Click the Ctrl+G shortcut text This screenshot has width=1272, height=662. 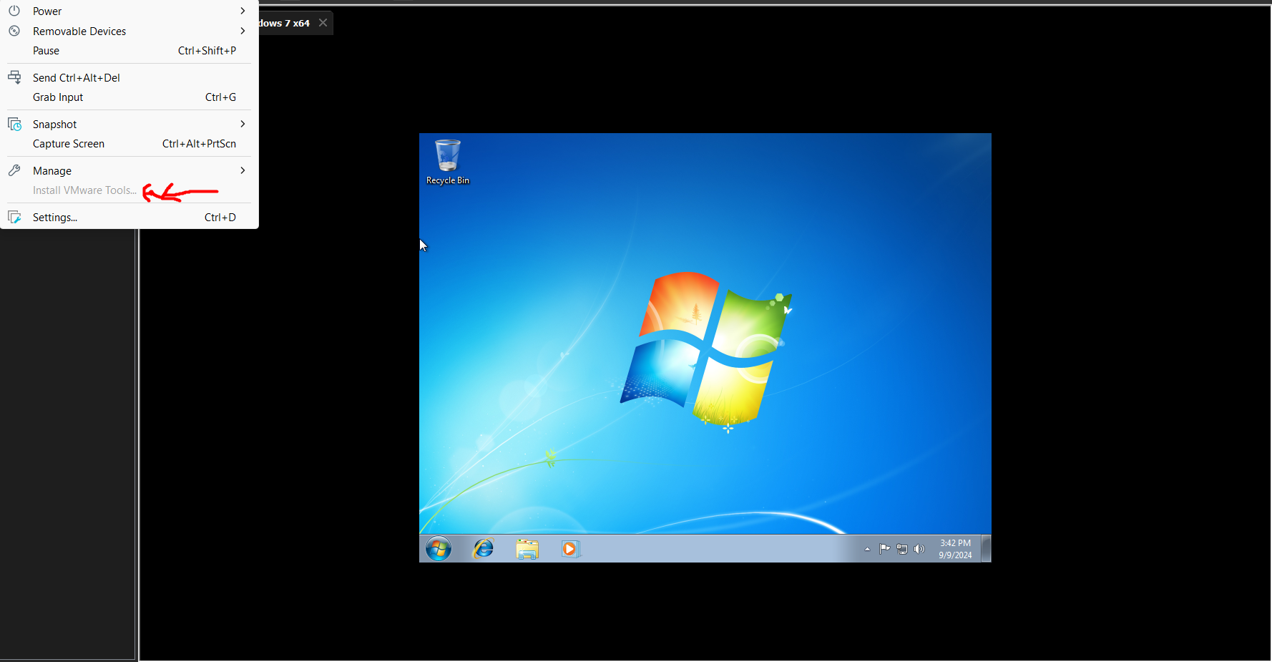[x=220, y=97]
